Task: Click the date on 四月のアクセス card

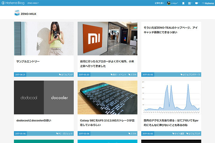Action: (x=148, y=133)
